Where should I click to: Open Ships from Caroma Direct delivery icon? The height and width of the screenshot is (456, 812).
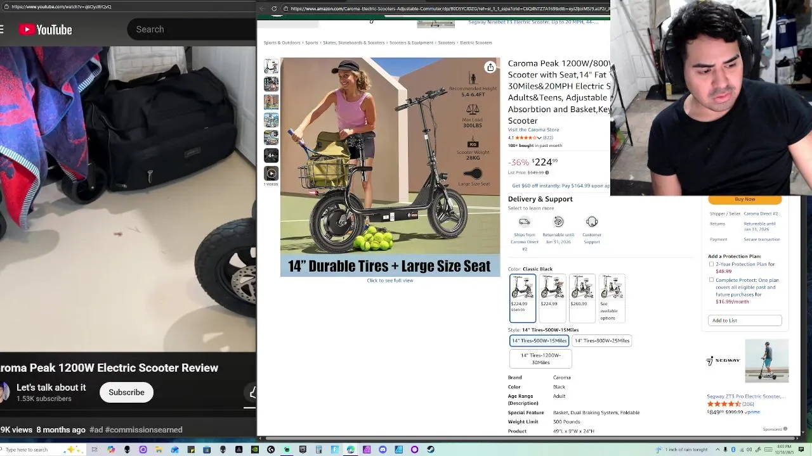[525, 222]
